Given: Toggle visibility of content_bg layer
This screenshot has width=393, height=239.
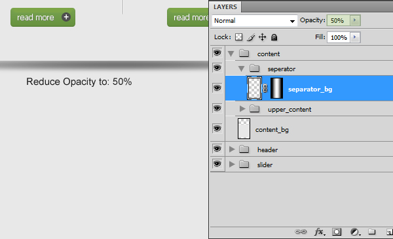Looking at the screenshot, I should click(217, 129).
